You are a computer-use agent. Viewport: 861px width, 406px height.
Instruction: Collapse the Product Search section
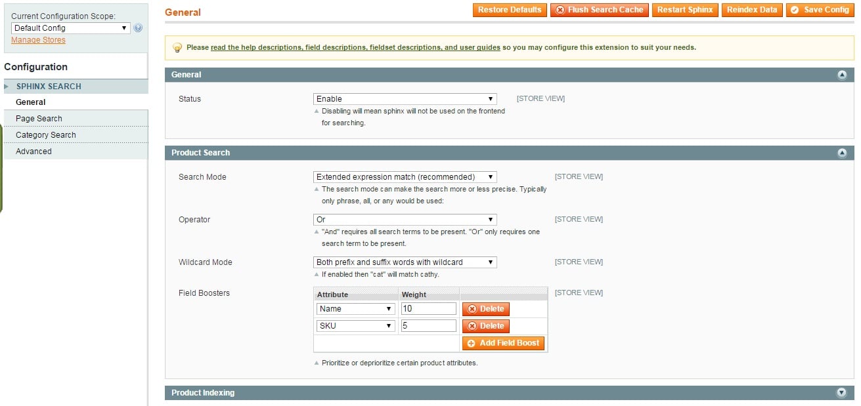coord(842,152)
